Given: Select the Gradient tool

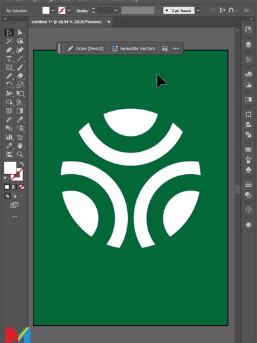Looking at the screenshot, I should click(20, 111).
